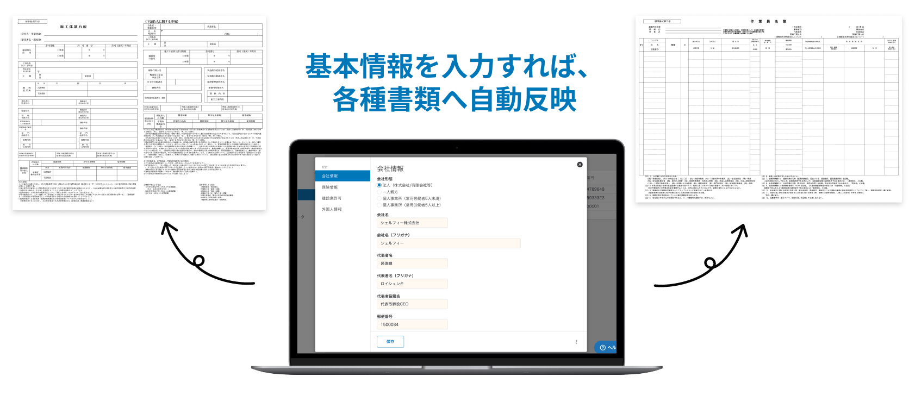The height and width of the screenshot is (402, 909).
Task: Click the 作業員名簿 document thumbnail
Action: coord(769,109)
